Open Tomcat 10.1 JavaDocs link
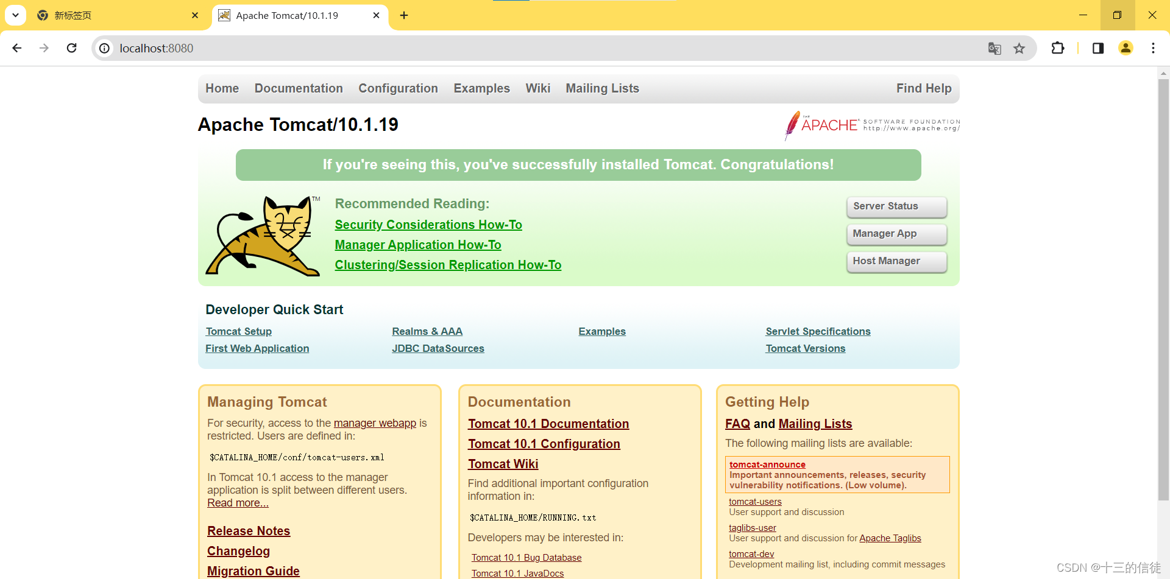 [x=517, y=574]
